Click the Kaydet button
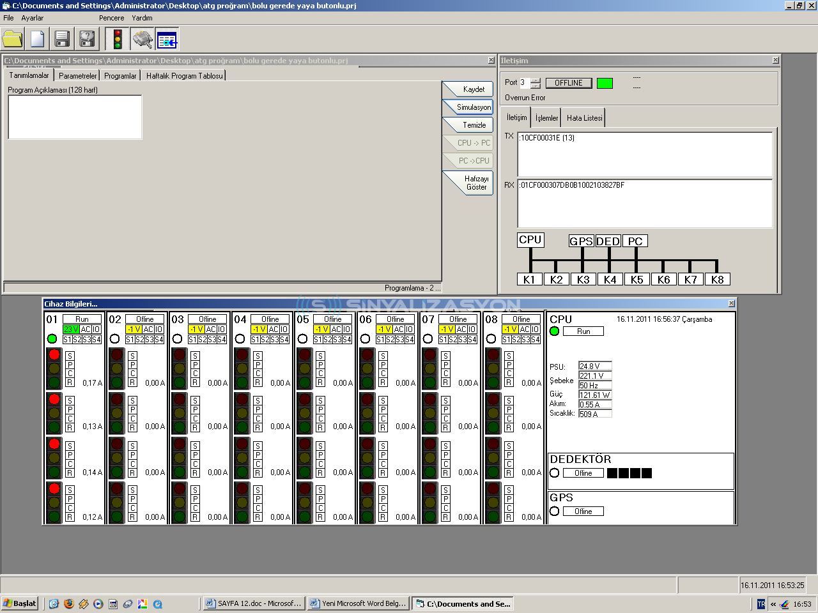The width and height of the screenshot is (818, 613). pyautogui.click(x=468, y=89)
